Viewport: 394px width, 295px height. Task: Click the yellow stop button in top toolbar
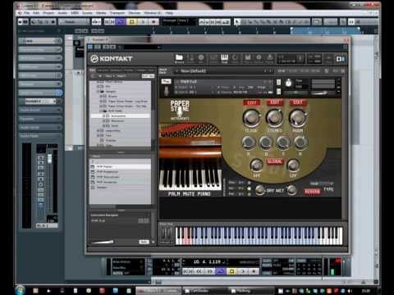click(132, 22)
